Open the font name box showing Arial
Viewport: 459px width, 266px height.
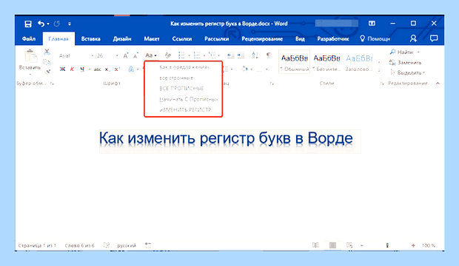click(x=76, y=55)
